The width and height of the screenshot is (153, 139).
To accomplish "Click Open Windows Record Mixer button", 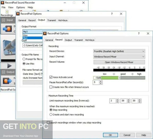I will 119,62.
